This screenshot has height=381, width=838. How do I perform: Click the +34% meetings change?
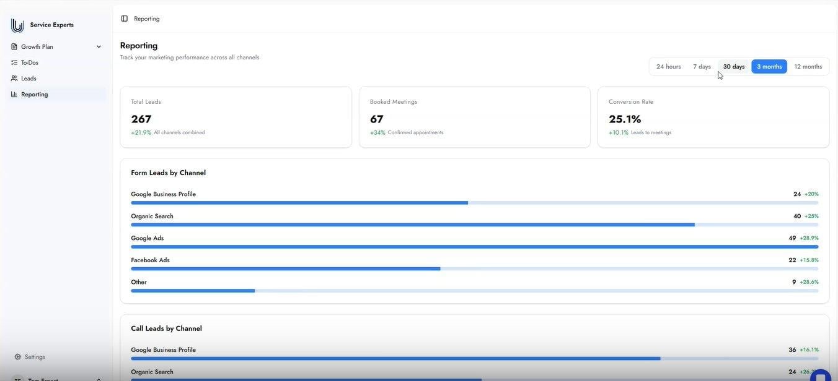coord(377,133)
